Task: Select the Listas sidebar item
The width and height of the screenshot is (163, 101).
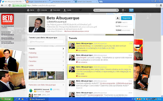Action: pyautogui.click(x=46, y=65)
